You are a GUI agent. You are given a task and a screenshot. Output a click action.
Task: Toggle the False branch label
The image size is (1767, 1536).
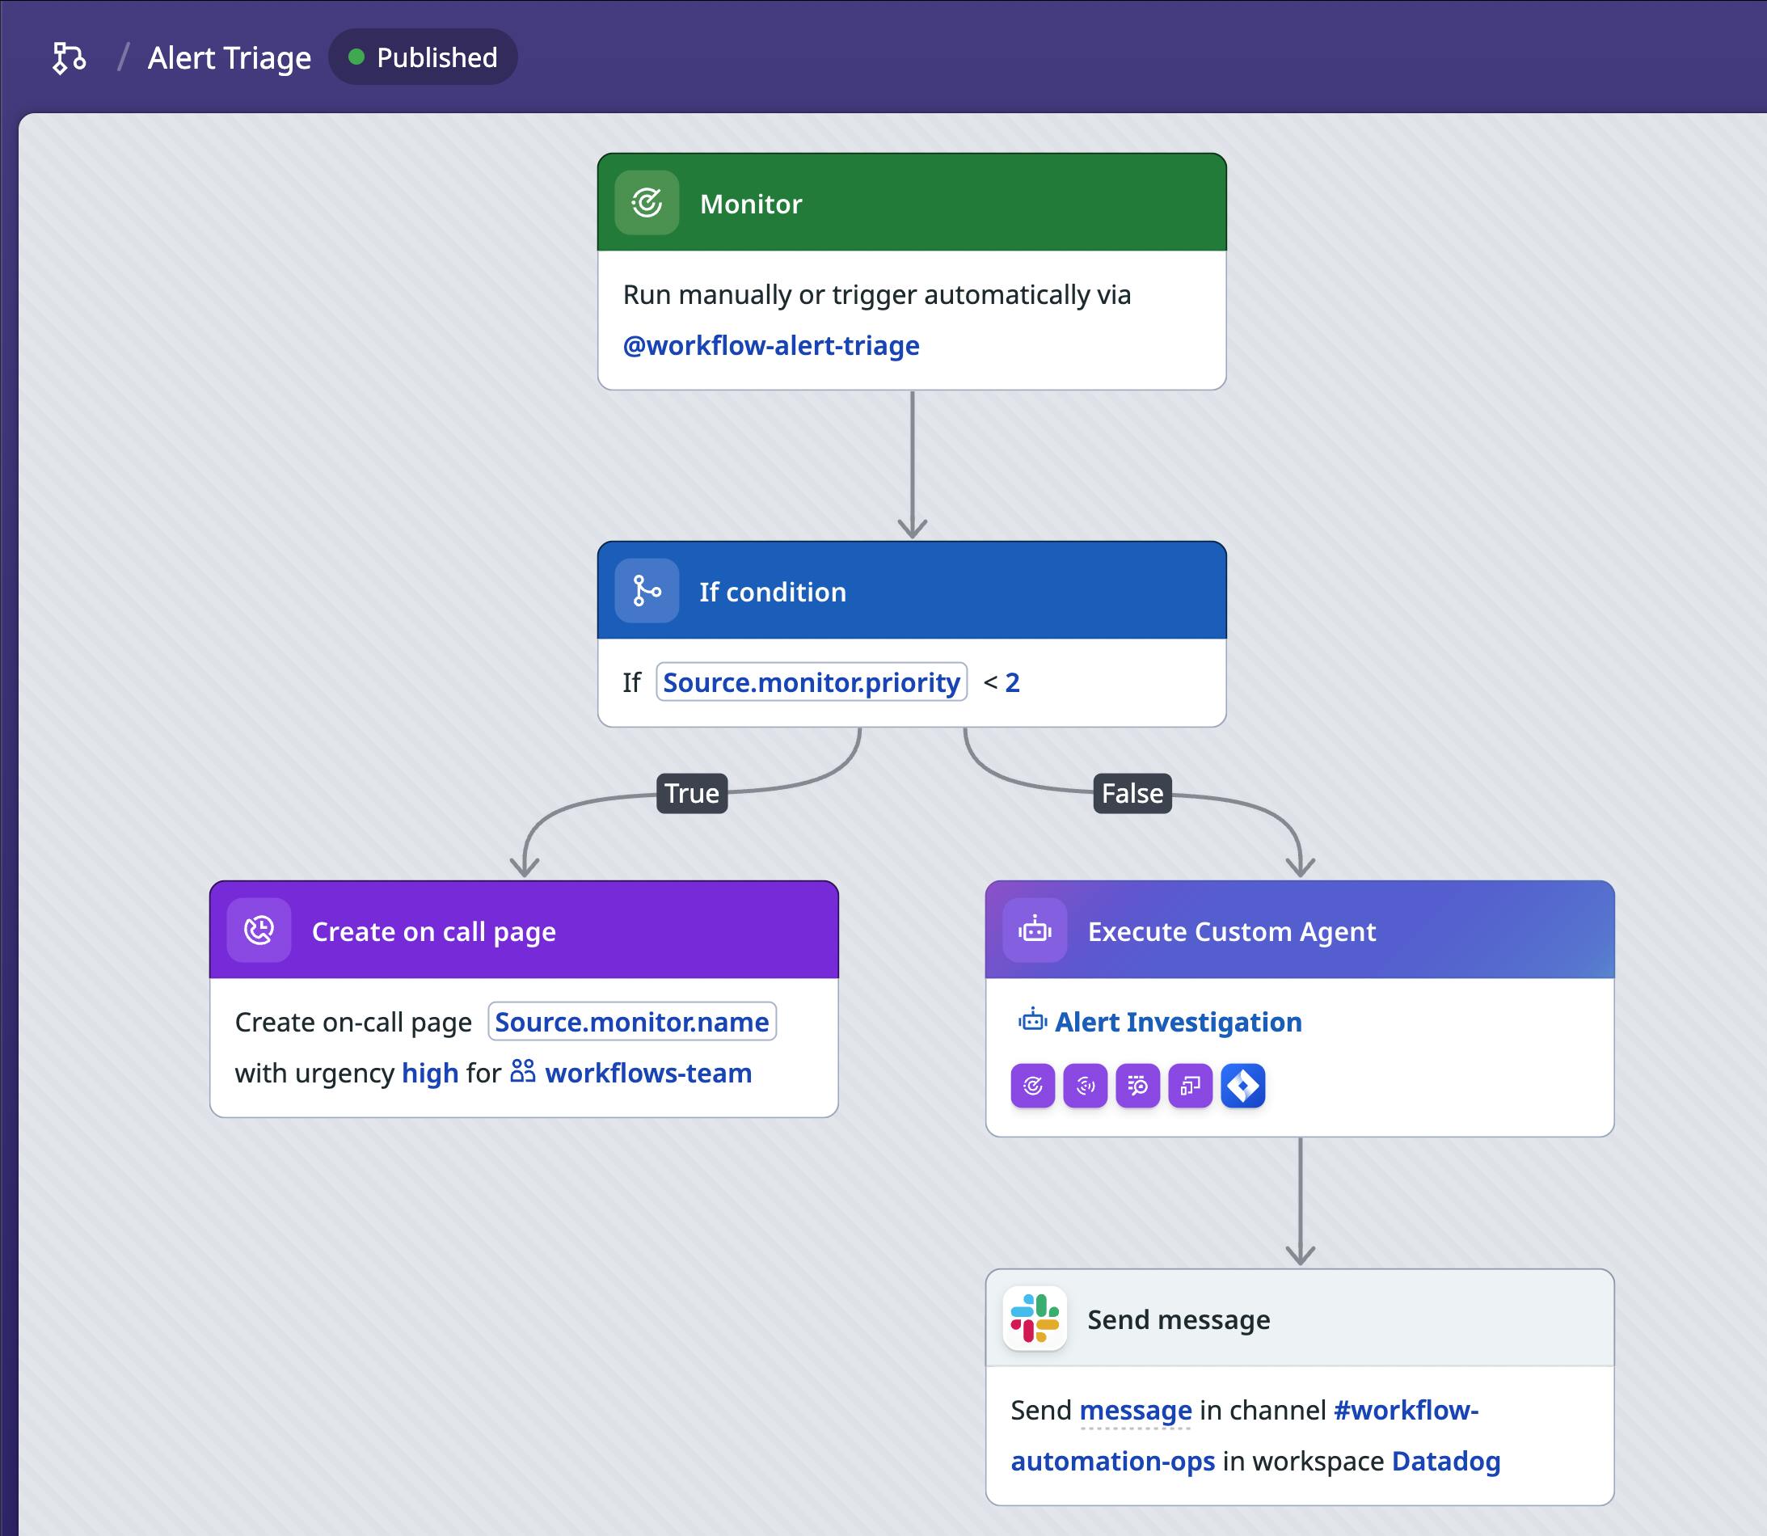(1132, 793)
